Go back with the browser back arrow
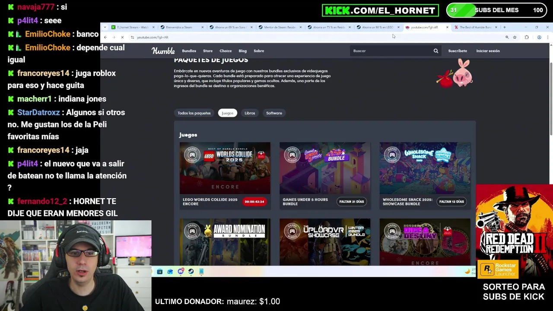The height and width of the screenshot is (311, 553). coord(105,37)
